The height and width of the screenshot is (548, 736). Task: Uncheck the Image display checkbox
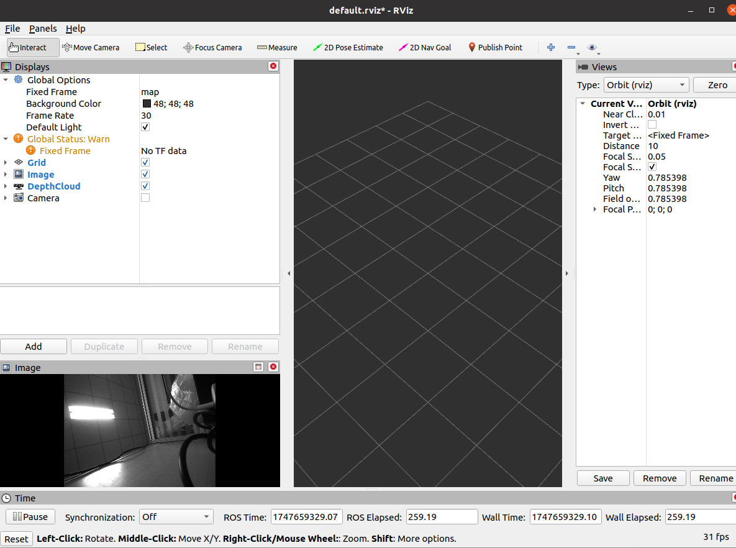coord(145,174)
